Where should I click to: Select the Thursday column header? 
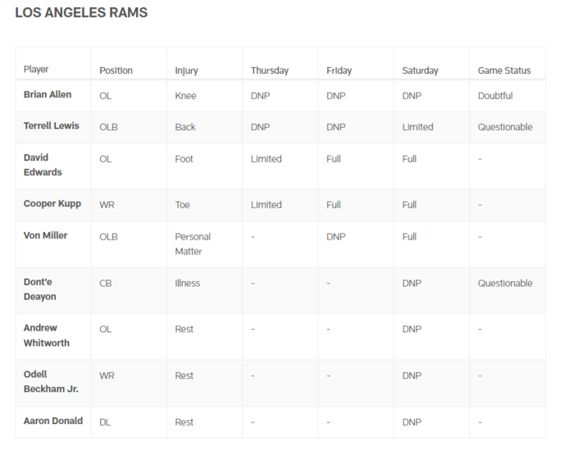[270, 71]
